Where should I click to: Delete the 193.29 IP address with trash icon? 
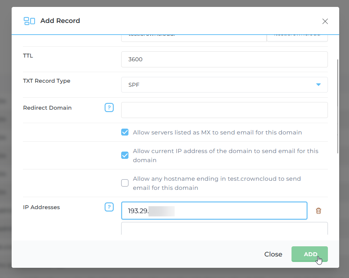coord(318,211)
